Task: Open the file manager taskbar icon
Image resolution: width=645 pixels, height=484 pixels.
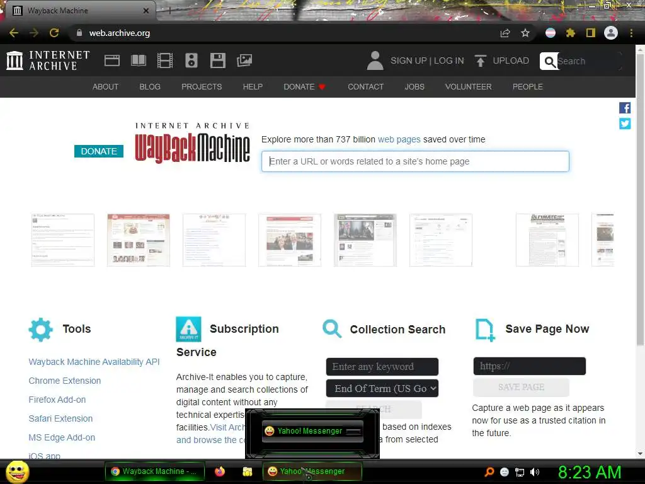Action: [247, 471]
